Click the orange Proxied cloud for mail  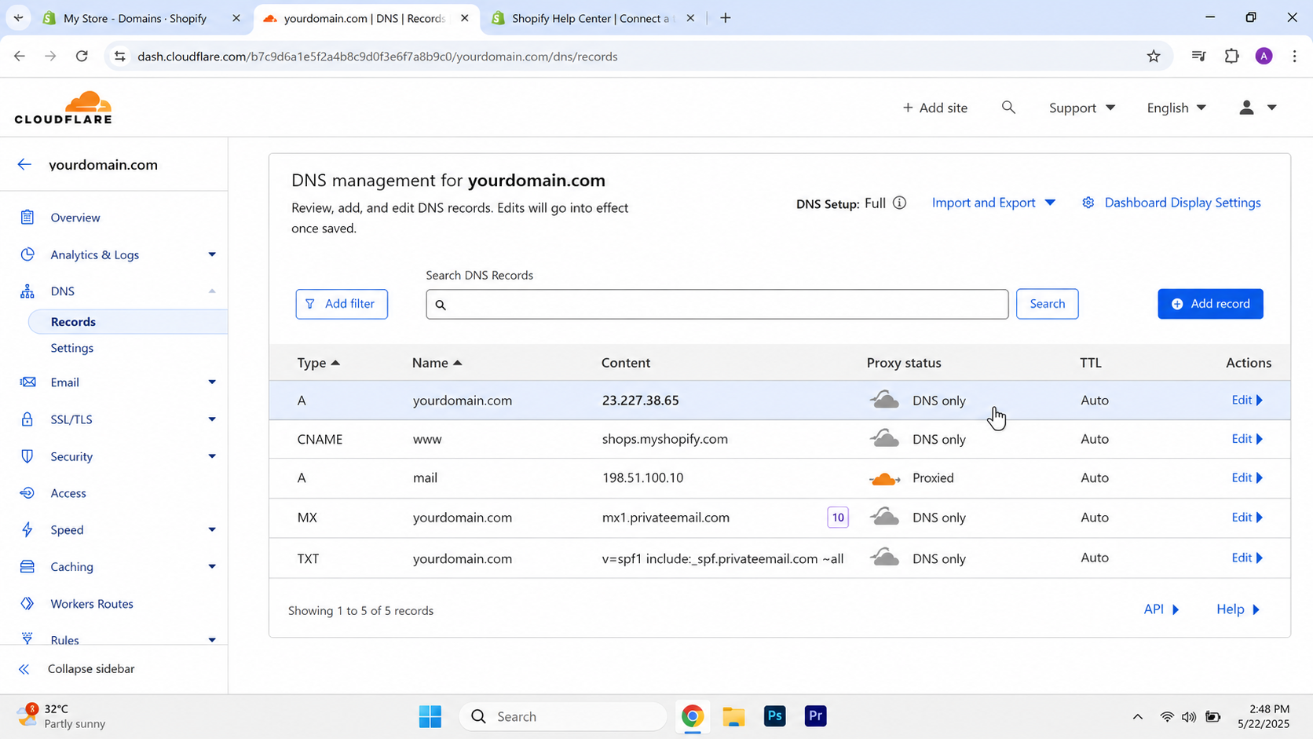coord(884,478)
